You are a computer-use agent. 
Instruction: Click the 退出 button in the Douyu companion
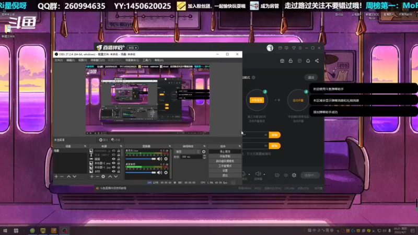coord(311,77)
